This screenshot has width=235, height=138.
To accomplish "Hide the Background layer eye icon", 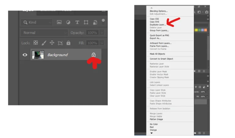I will coord(25,55).
